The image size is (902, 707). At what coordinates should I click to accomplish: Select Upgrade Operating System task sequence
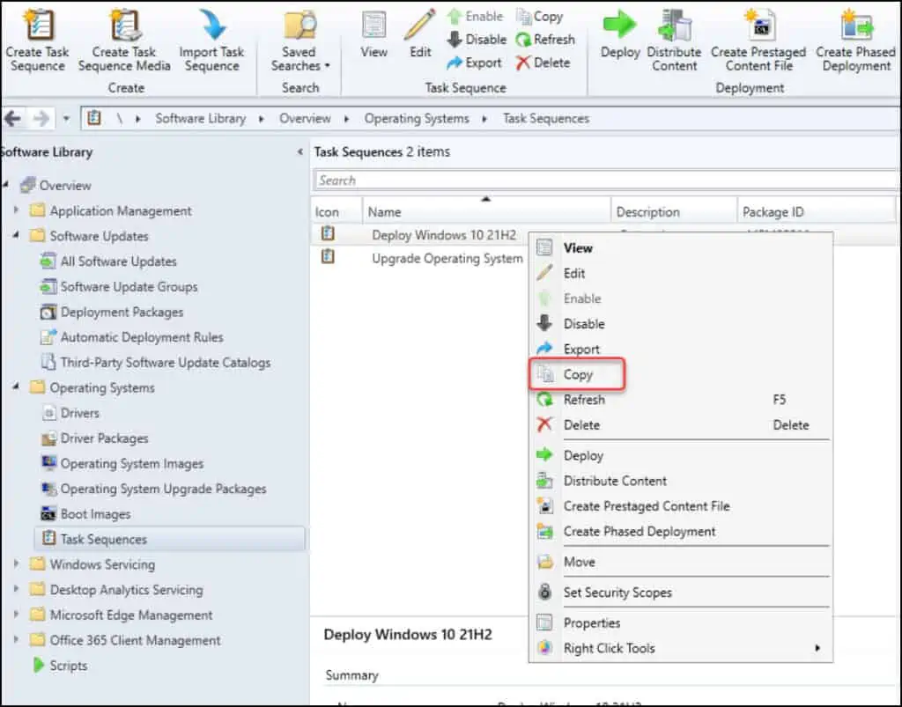click(x=447, y=259)
